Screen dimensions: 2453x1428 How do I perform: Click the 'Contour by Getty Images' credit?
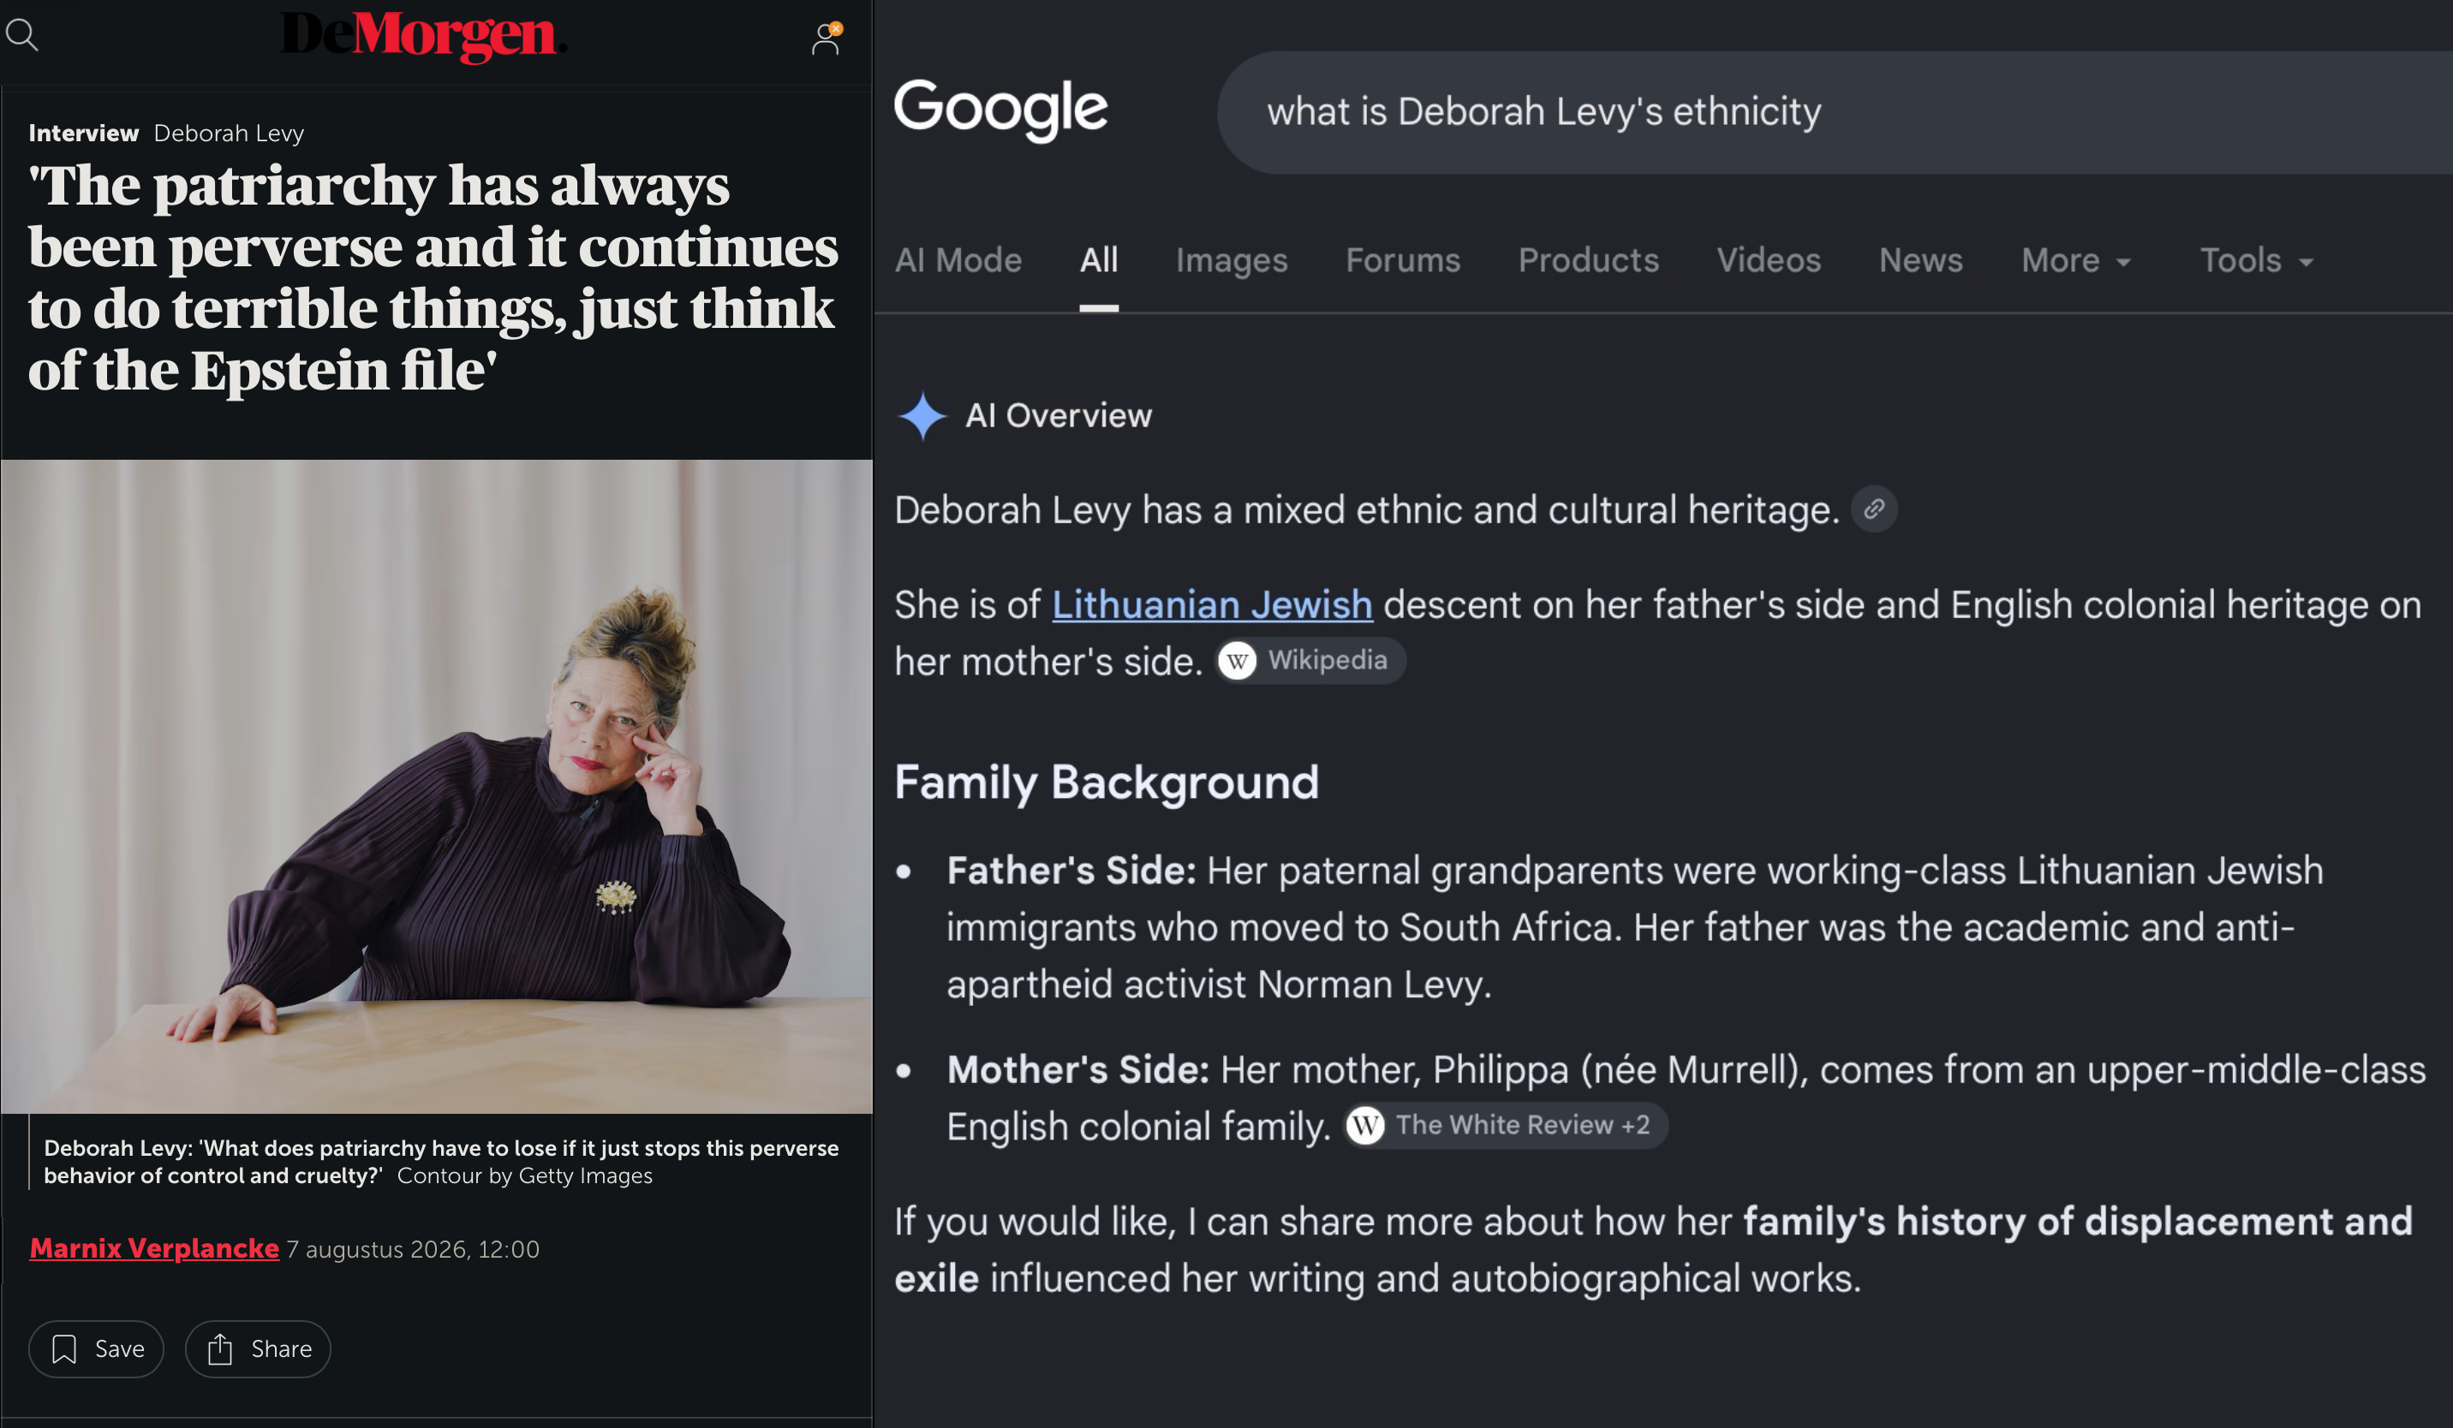pyautogui.click(x=525, y=1176)
